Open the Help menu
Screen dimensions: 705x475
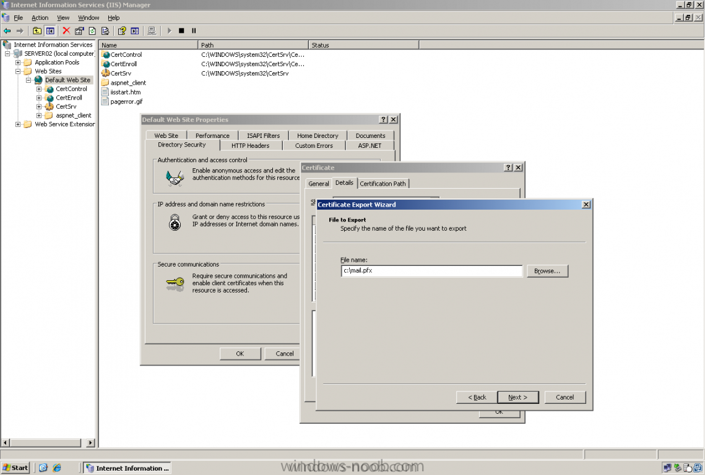pos(113,18)
